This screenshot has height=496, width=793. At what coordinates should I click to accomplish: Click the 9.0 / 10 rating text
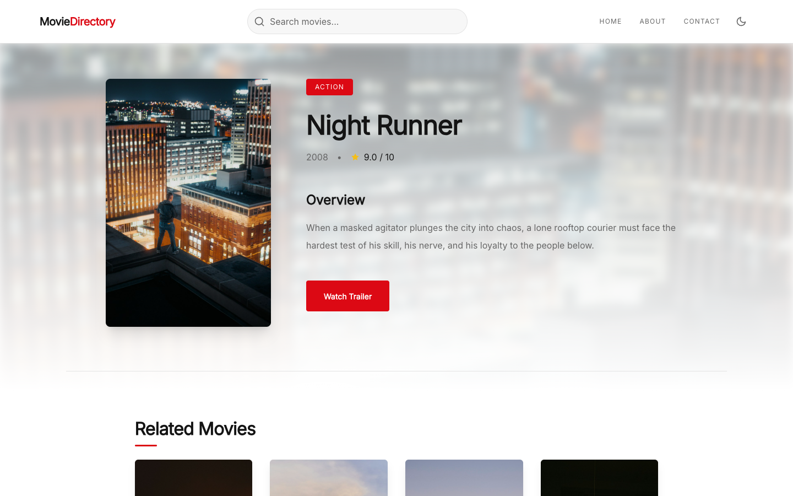pos(379,157)
